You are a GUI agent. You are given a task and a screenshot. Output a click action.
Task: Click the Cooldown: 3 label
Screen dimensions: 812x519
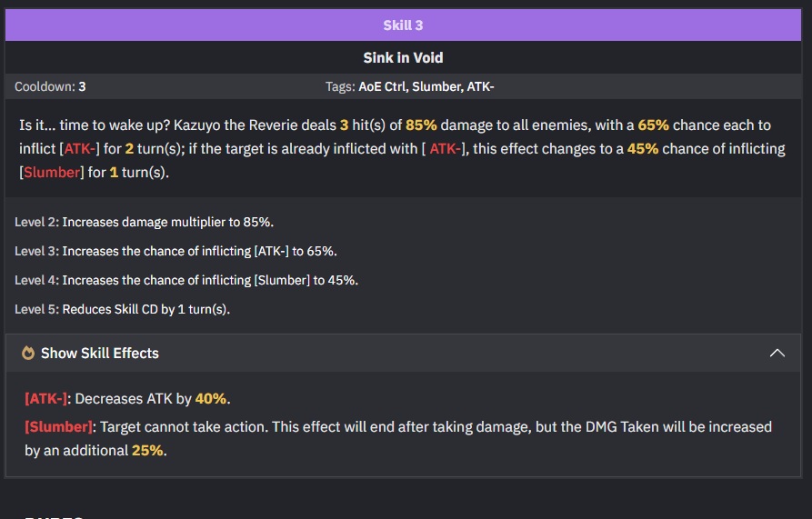50,86
